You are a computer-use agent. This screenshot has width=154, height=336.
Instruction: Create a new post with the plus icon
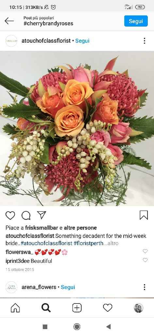pos(77,308)
